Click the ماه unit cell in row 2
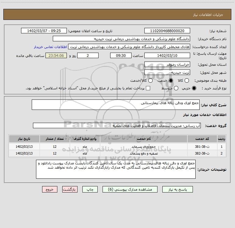The image size is (235, 228). pyautogui.click(x=85, y=153)
